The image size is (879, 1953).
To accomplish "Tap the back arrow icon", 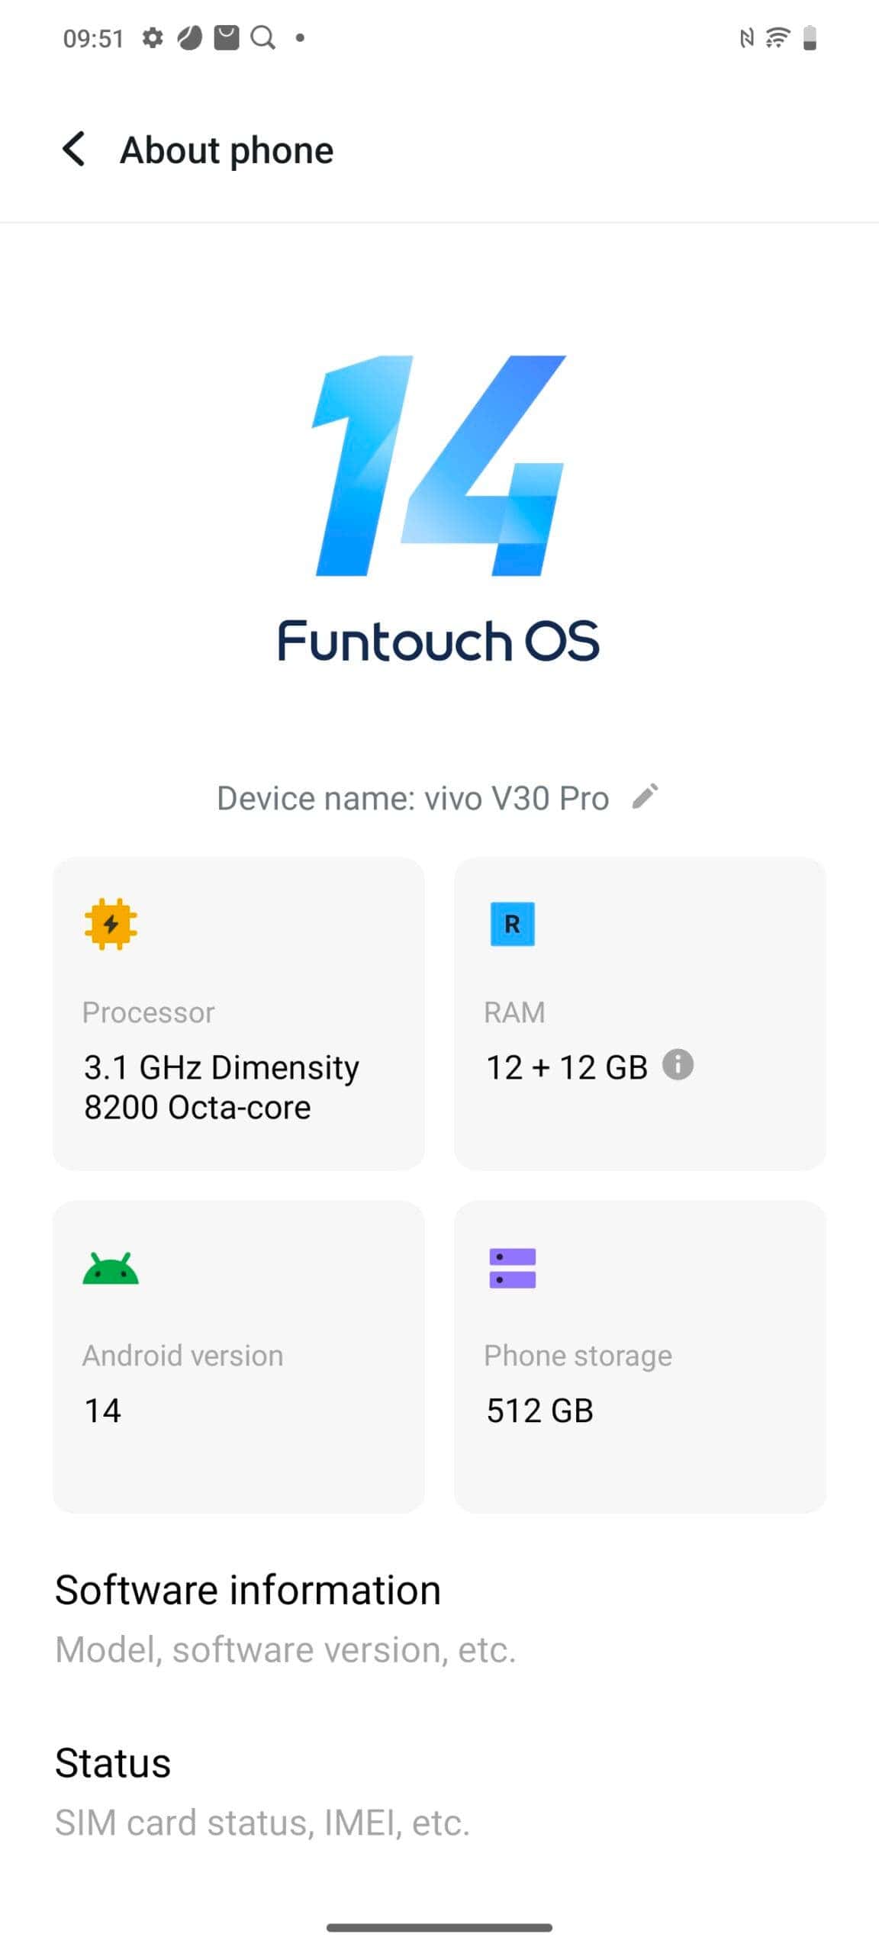I will coord(74,148).
